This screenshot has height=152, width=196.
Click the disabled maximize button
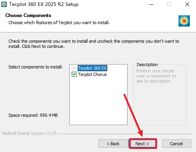click(169, 4)
